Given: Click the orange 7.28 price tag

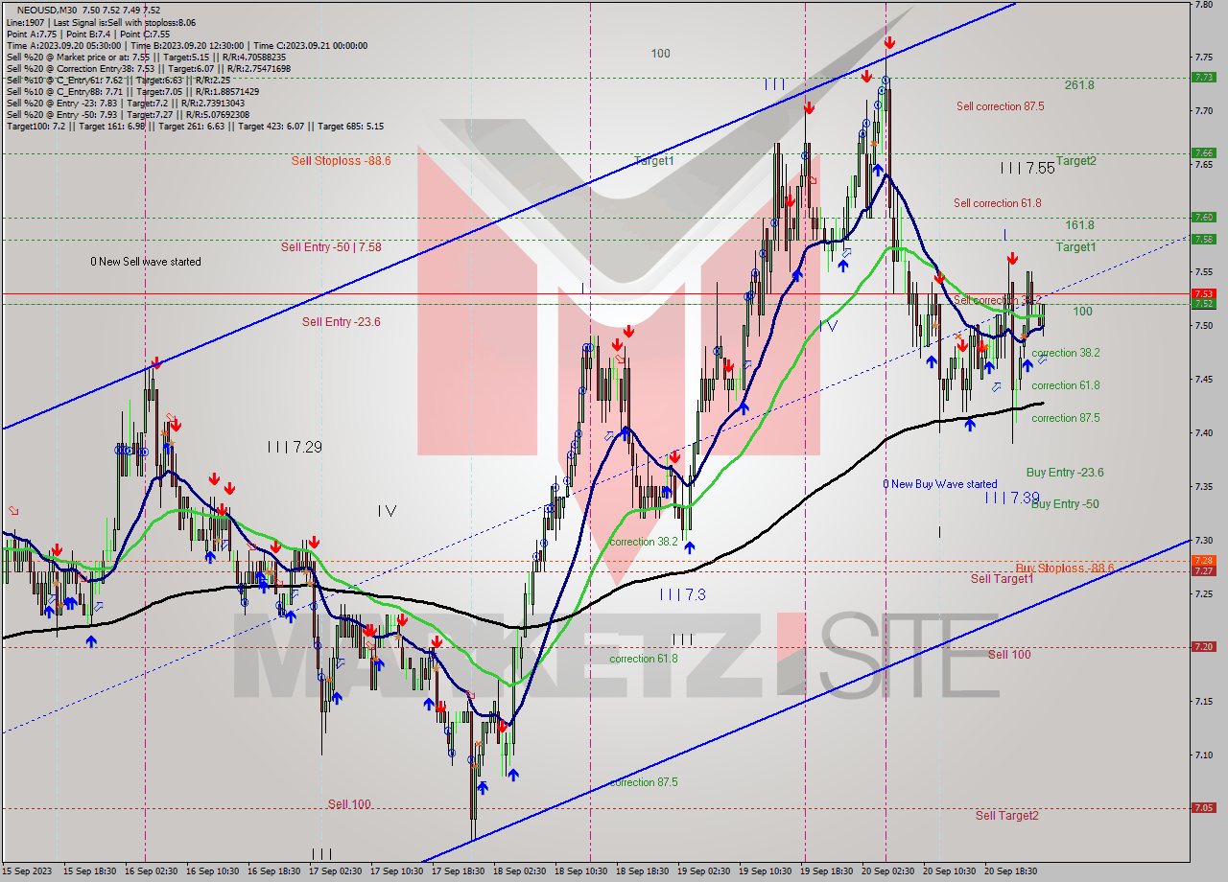Looking at the screenshot, I should 1203,560.
